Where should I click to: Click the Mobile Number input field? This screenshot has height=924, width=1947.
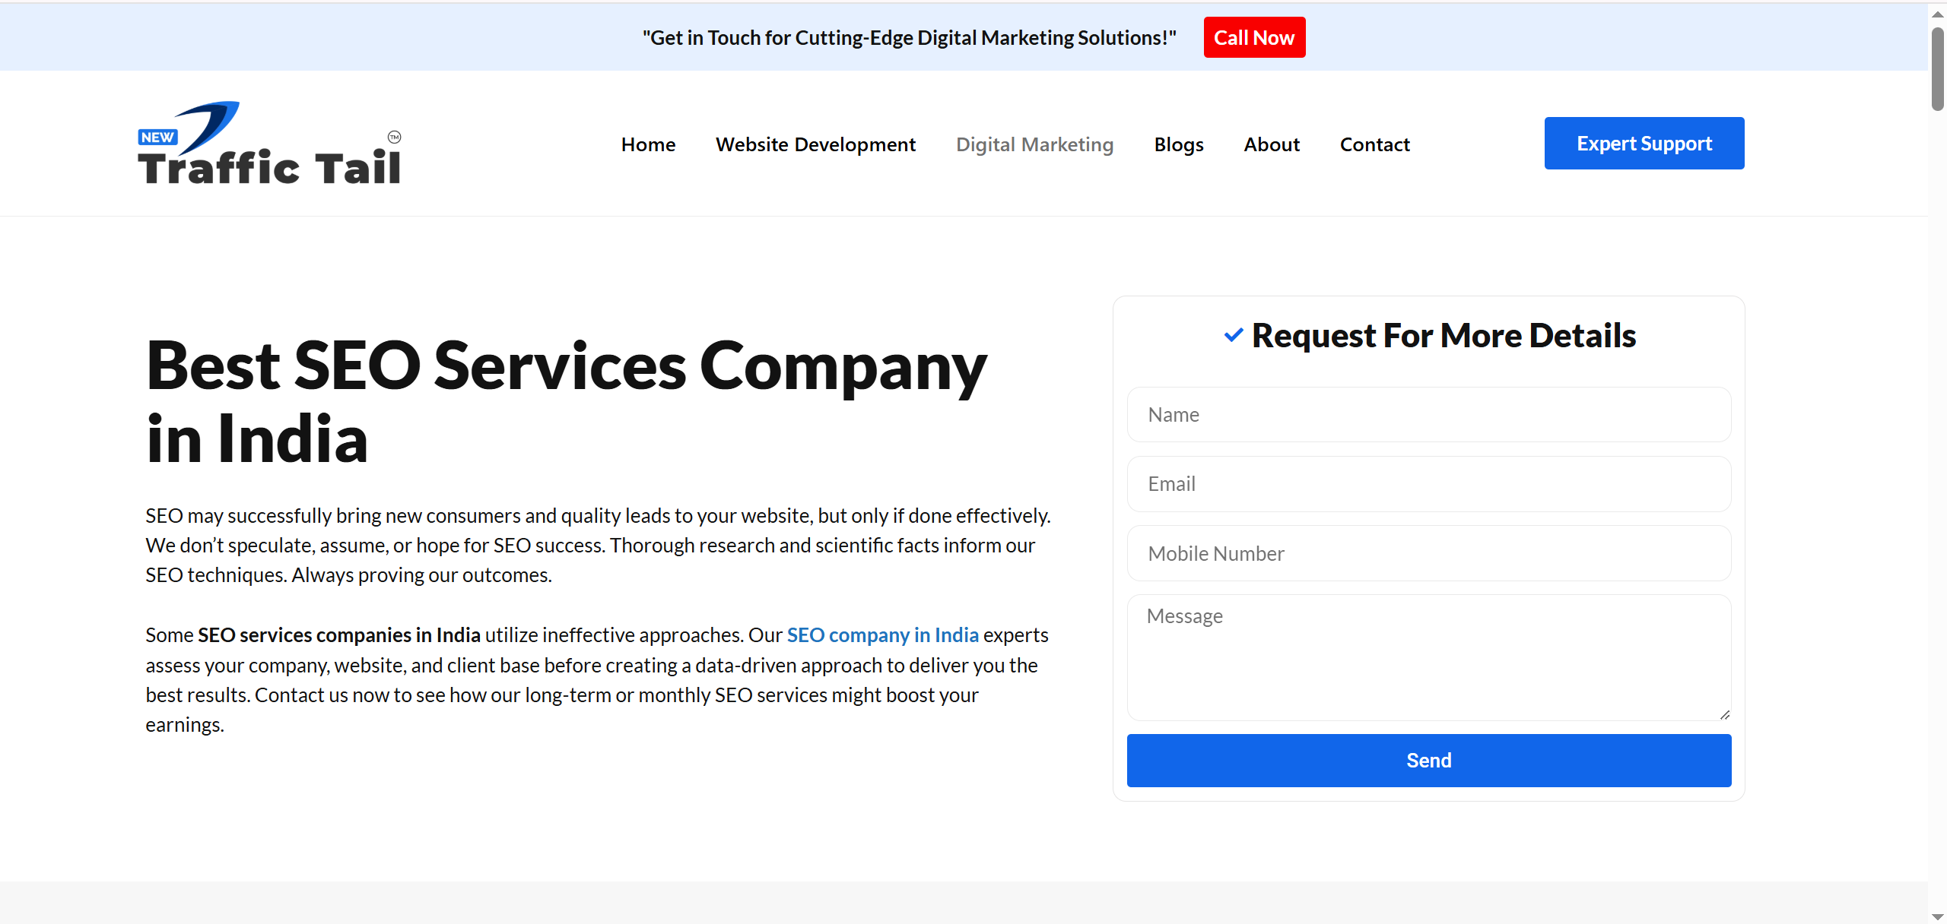[x=1428, y=553]
